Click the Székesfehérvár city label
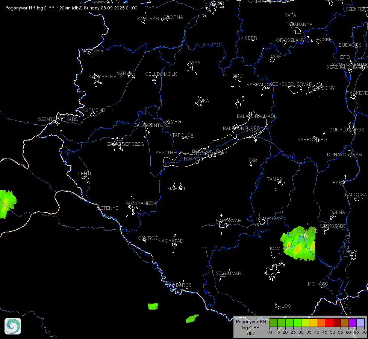Screen dimensions: 368x339 (x=291, y=84)
